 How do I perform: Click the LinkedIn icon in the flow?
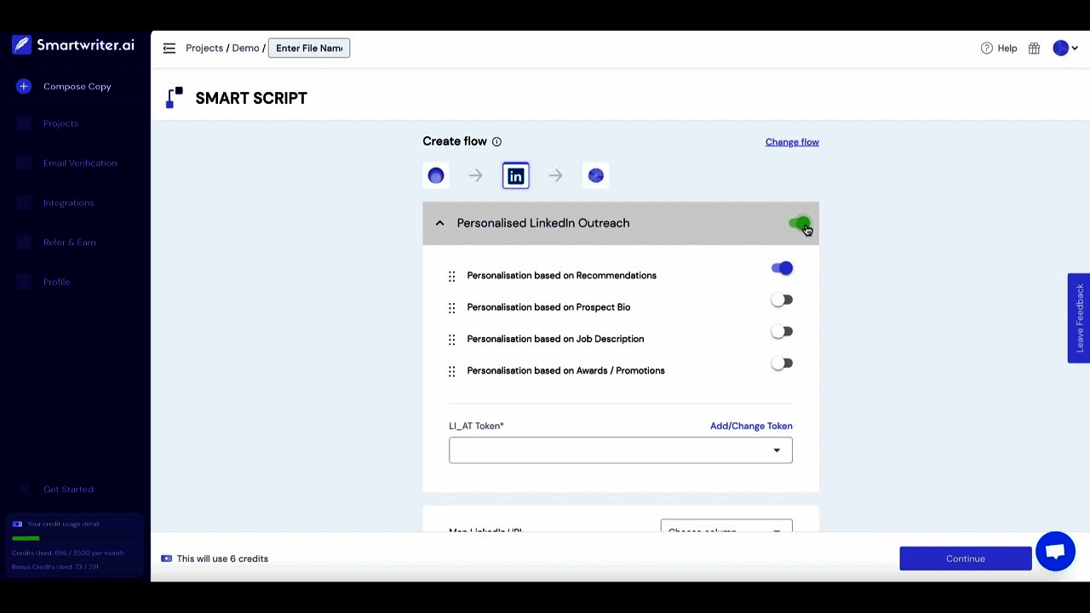tap(515, 175)
